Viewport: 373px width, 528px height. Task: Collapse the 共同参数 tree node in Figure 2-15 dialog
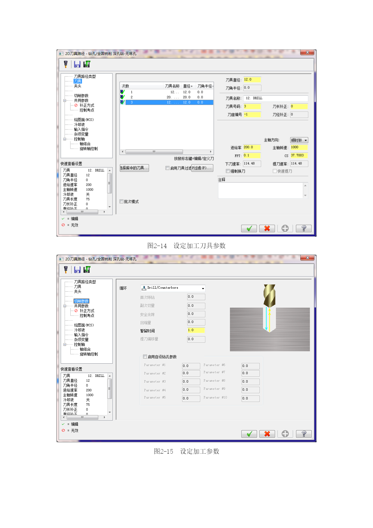click(65, 306)
